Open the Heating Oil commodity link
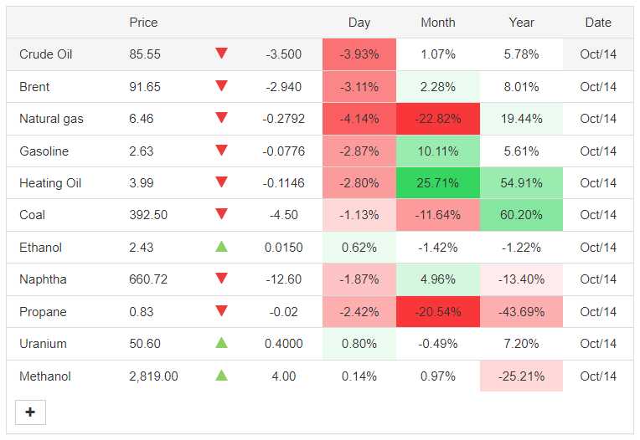This screenshot has width=640, height=440. [50, 183]
